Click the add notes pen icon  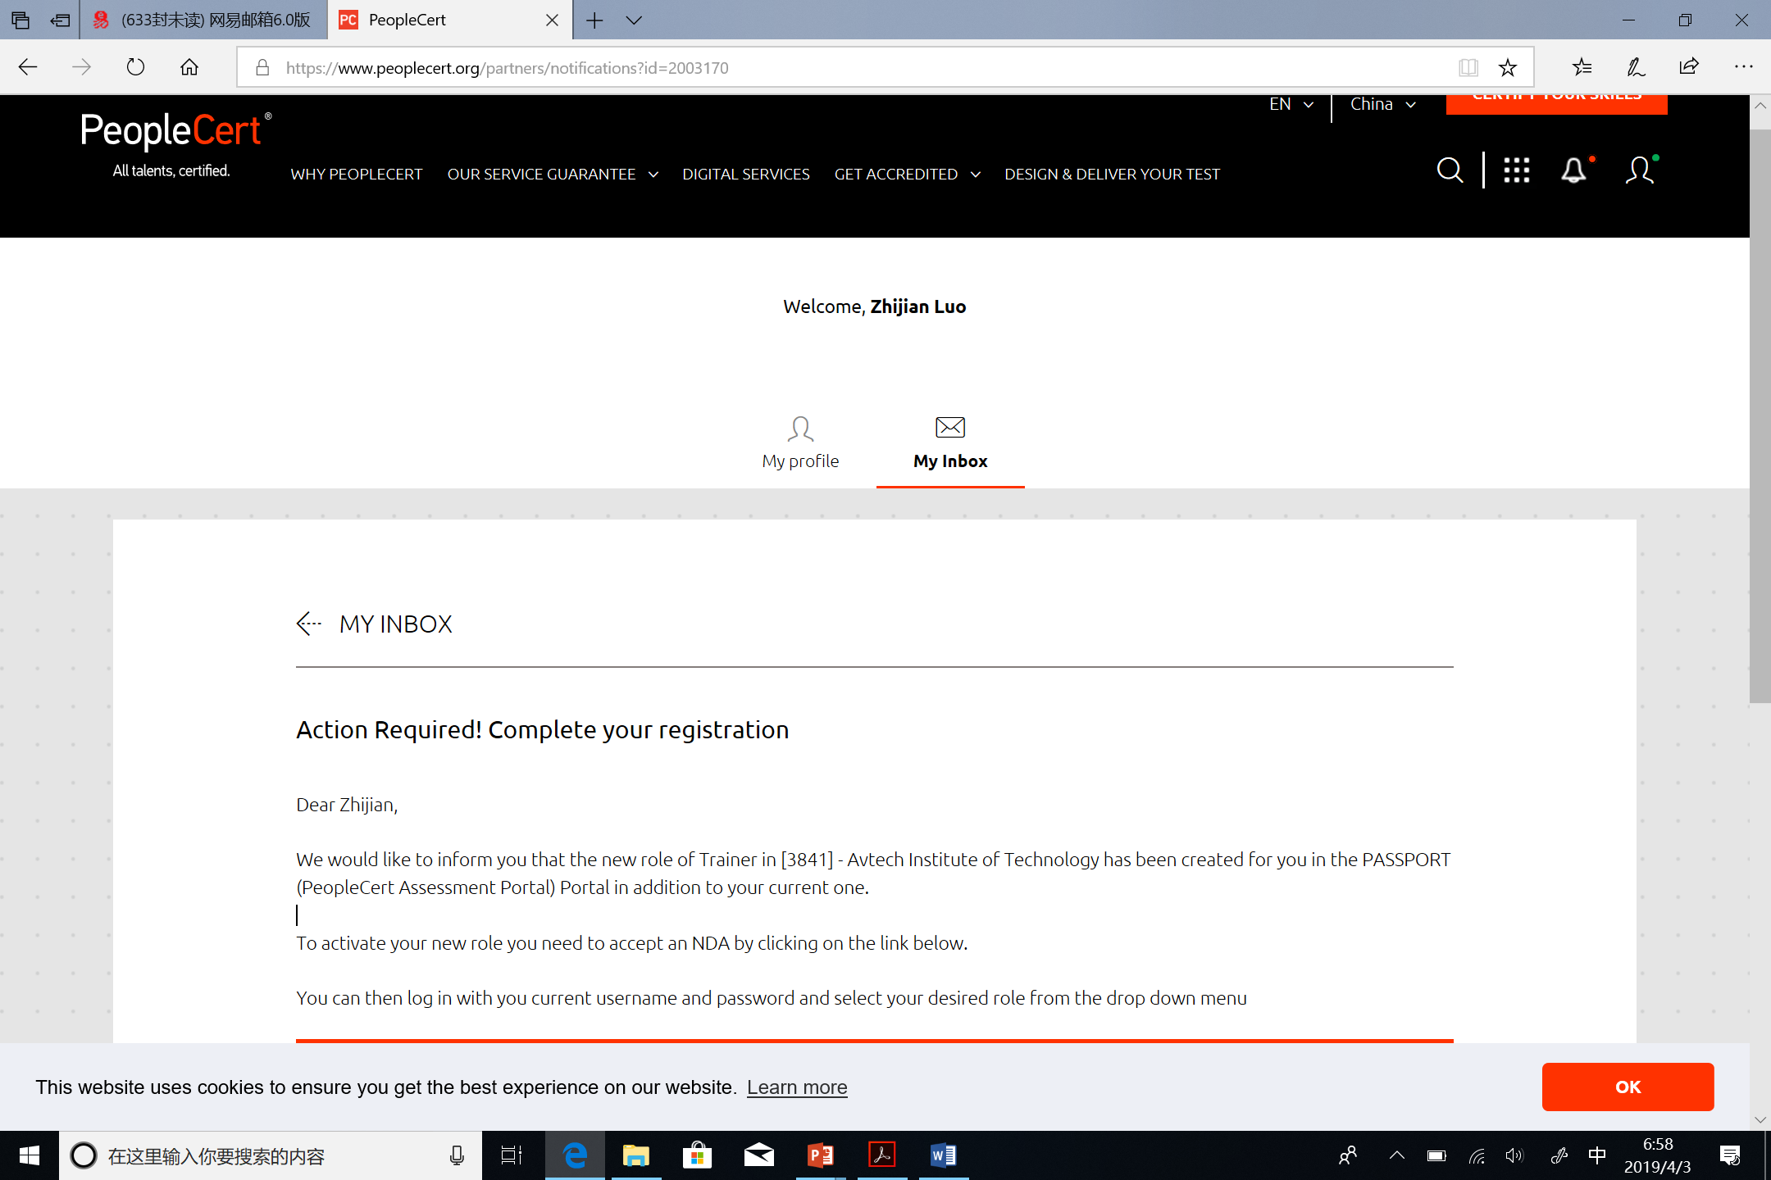click(1636, 67)
